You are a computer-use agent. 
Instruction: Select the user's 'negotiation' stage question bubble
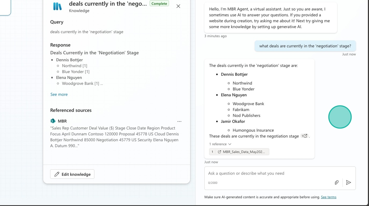pos(305,46)
